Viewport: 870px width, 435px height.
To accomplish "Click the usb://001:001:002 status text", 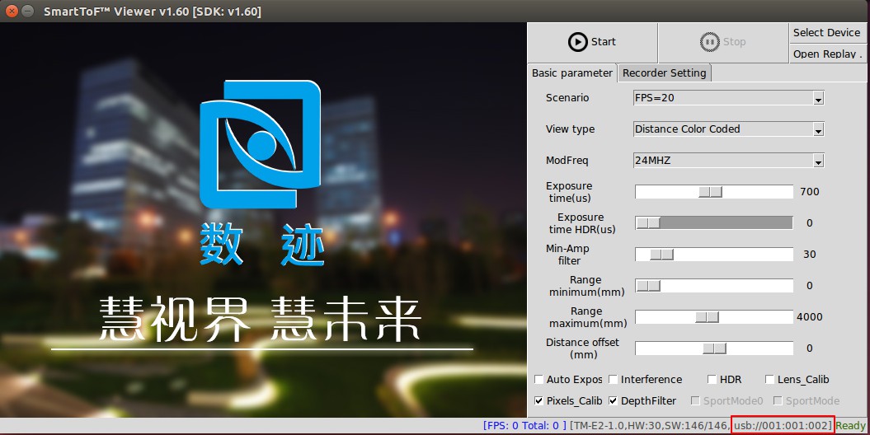I will tap(783, 426).
